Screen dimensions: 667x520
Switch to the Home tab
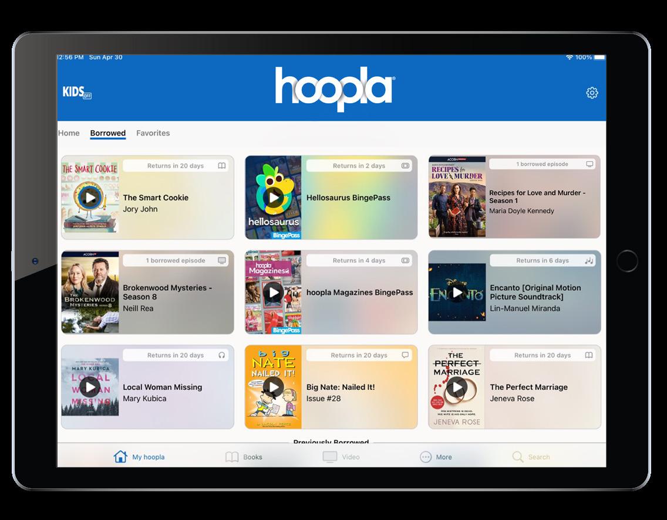point(69,133)
